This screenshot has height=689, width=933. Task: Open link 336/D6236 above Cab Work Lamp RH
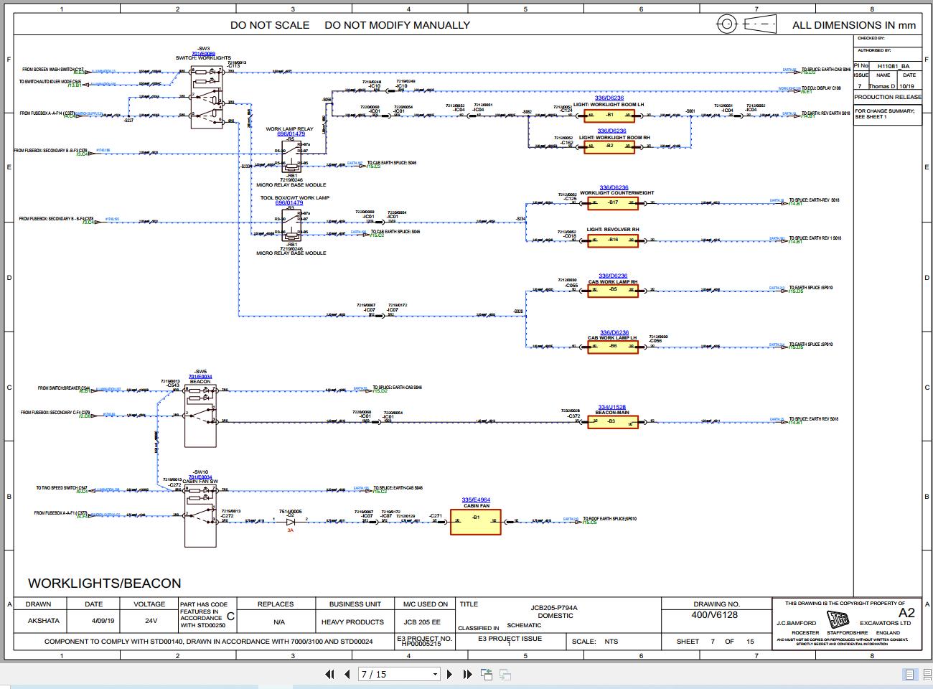point(613,276)
